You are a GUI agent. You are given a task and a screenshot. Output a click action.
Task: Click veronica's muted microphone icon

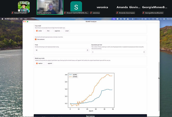tap(91, 13)
